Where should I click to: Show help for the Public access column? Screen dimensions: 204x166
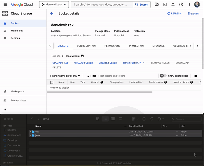point(165,82)
